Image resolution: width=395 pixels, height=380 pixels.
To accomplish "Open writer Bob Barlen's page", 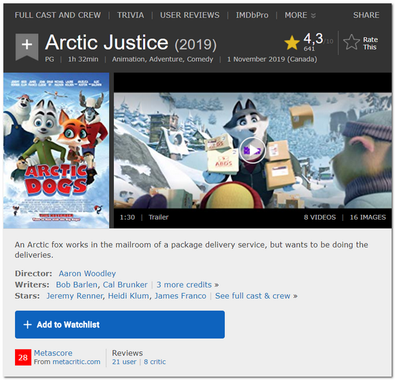I will 76,284.
